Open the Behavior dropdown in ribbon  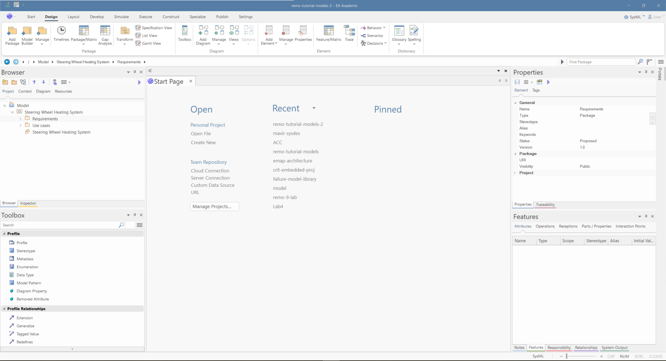point(373,28)
